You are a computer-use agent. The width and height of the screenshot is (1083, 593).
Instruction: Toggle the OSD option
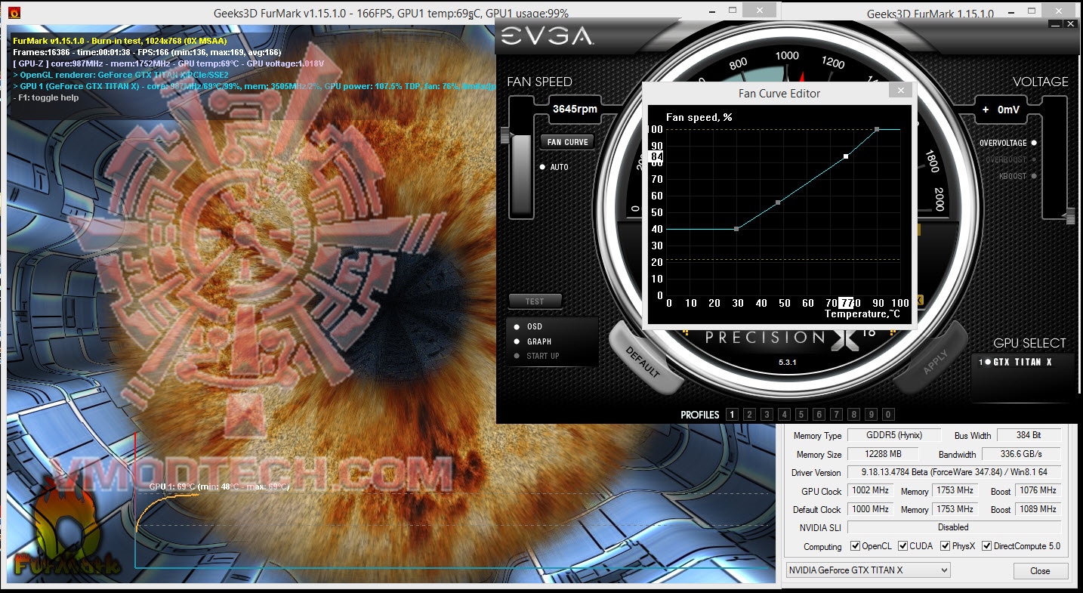click(528, 327)
